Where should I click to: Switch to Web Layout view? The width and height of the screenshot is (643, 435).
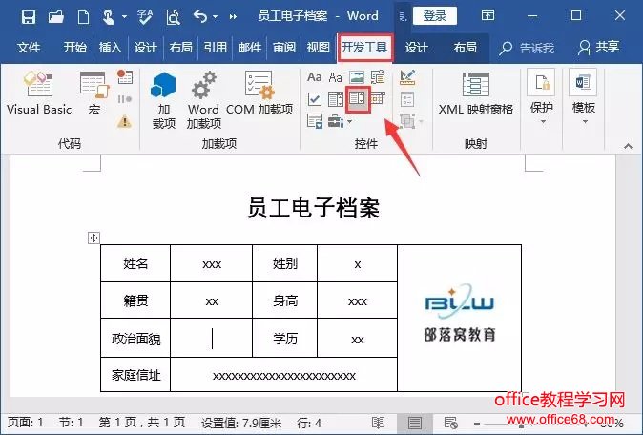coord(450,423)
